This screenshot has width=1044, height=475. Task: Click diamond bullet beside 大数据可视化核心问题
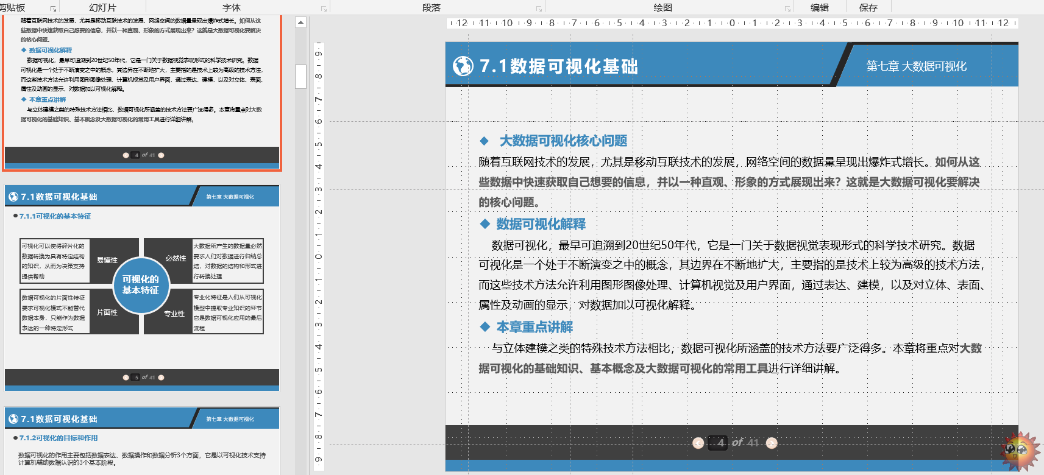(x=485, y=141)
